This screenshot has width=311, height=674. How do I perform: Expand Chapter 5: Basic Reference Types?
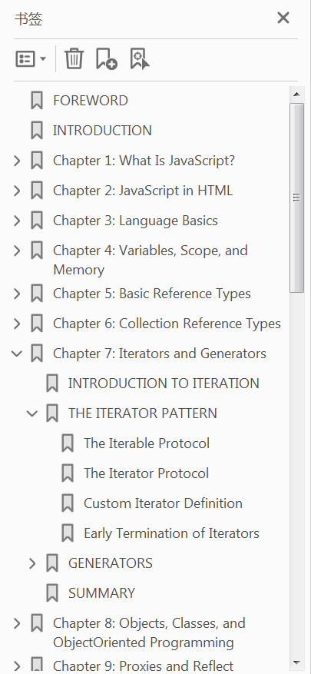click(17, 294)
